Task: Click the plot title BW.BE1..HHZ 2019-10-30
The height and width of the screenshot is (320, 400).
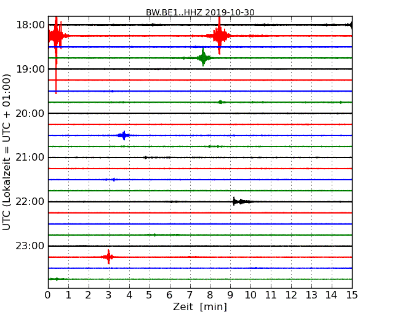Action: click(x=200, y=12)
